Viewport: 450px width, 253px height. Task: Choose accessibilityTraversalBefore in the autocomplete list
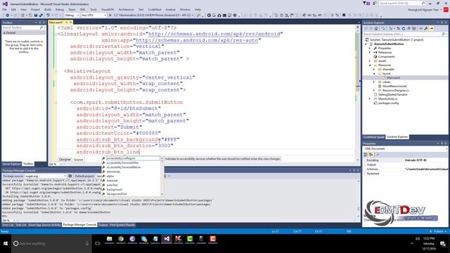(124, 167)
